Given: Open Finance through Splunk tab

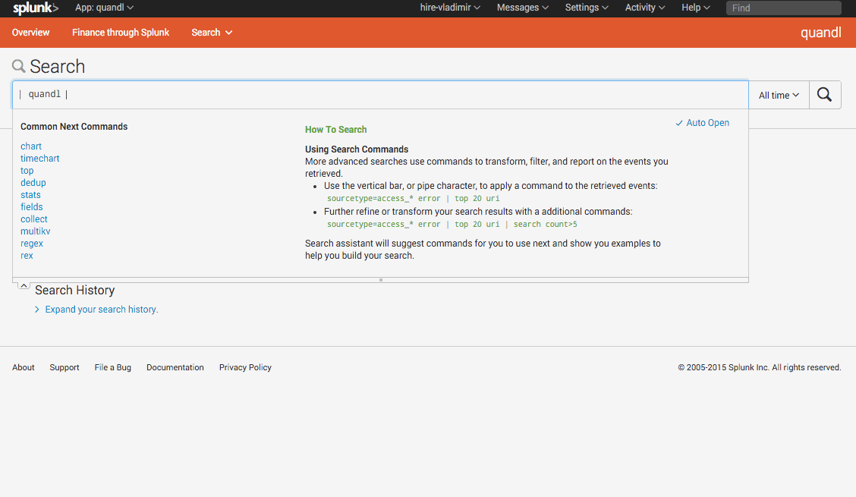Looking at the screenshot, I should [121, 33].
